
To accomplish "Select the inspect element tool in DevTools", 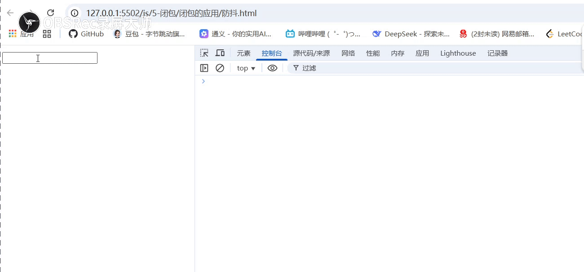I will point(204,53).
